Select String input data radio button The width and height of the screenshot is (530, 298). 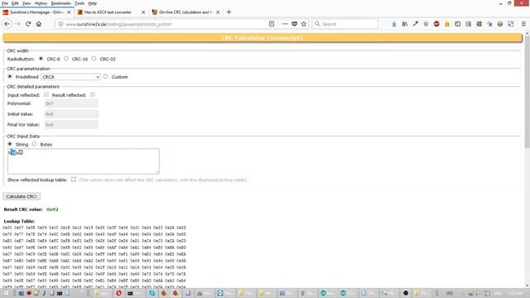pyautogui.click(x=10, y=144)
